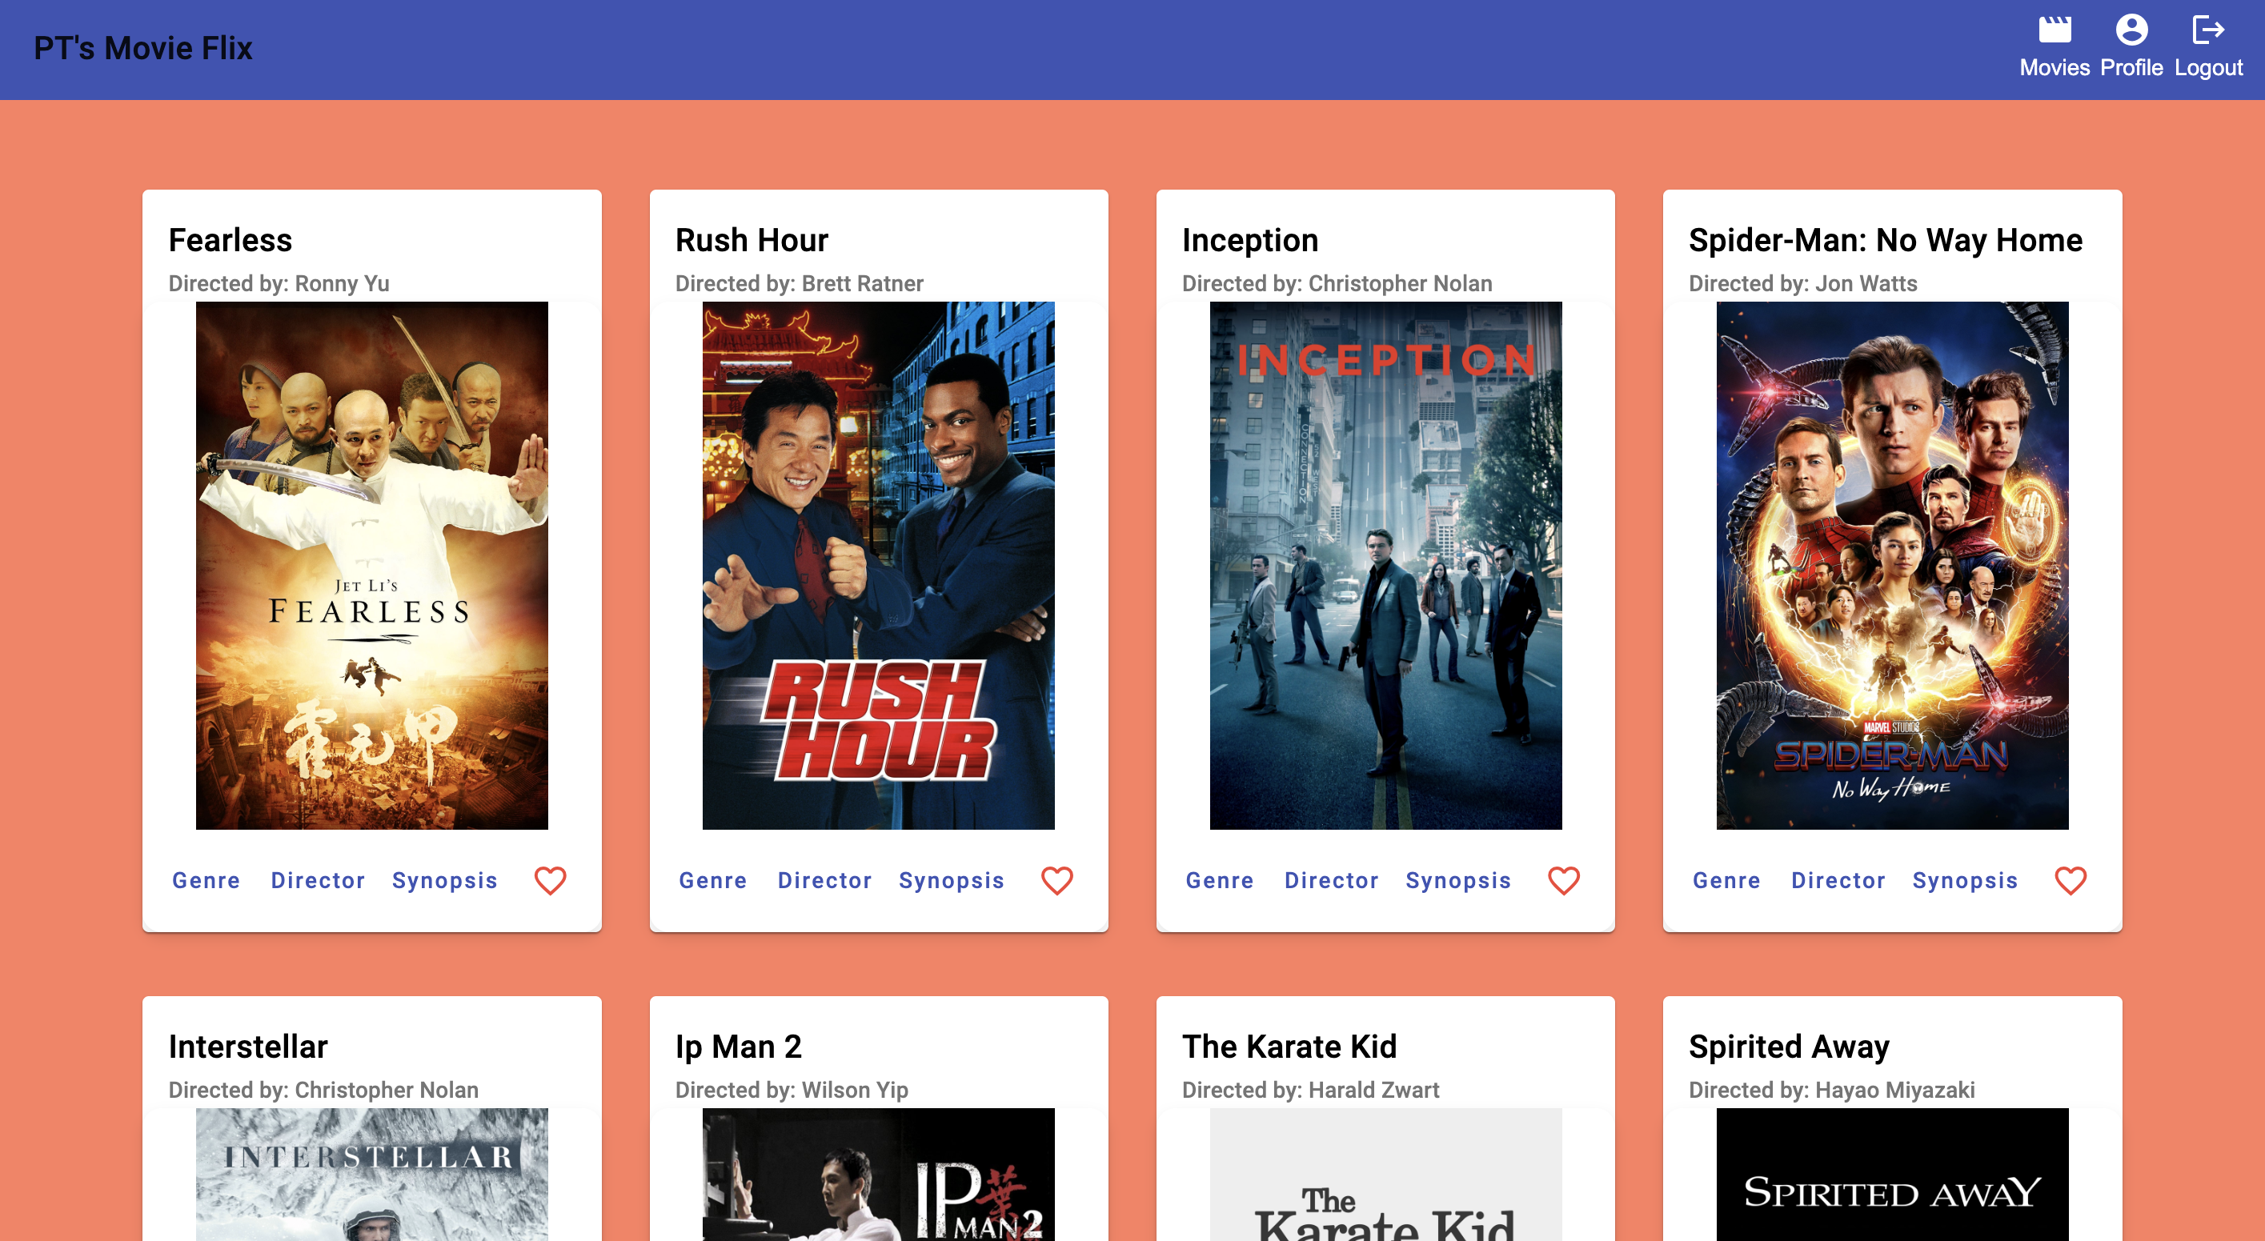Viewport: 2265px width, 1241px height.
Task: Click the "Inception" card title
Action: pyautogui.click(x=1249, y=240)
